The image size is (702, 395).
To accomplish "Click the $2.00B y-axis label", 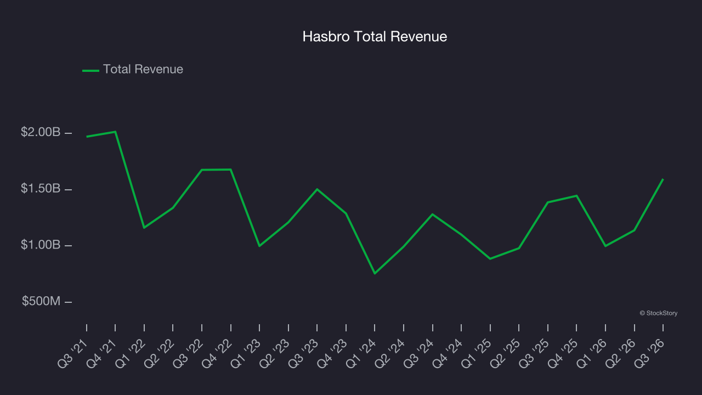I will click(41, 132).
